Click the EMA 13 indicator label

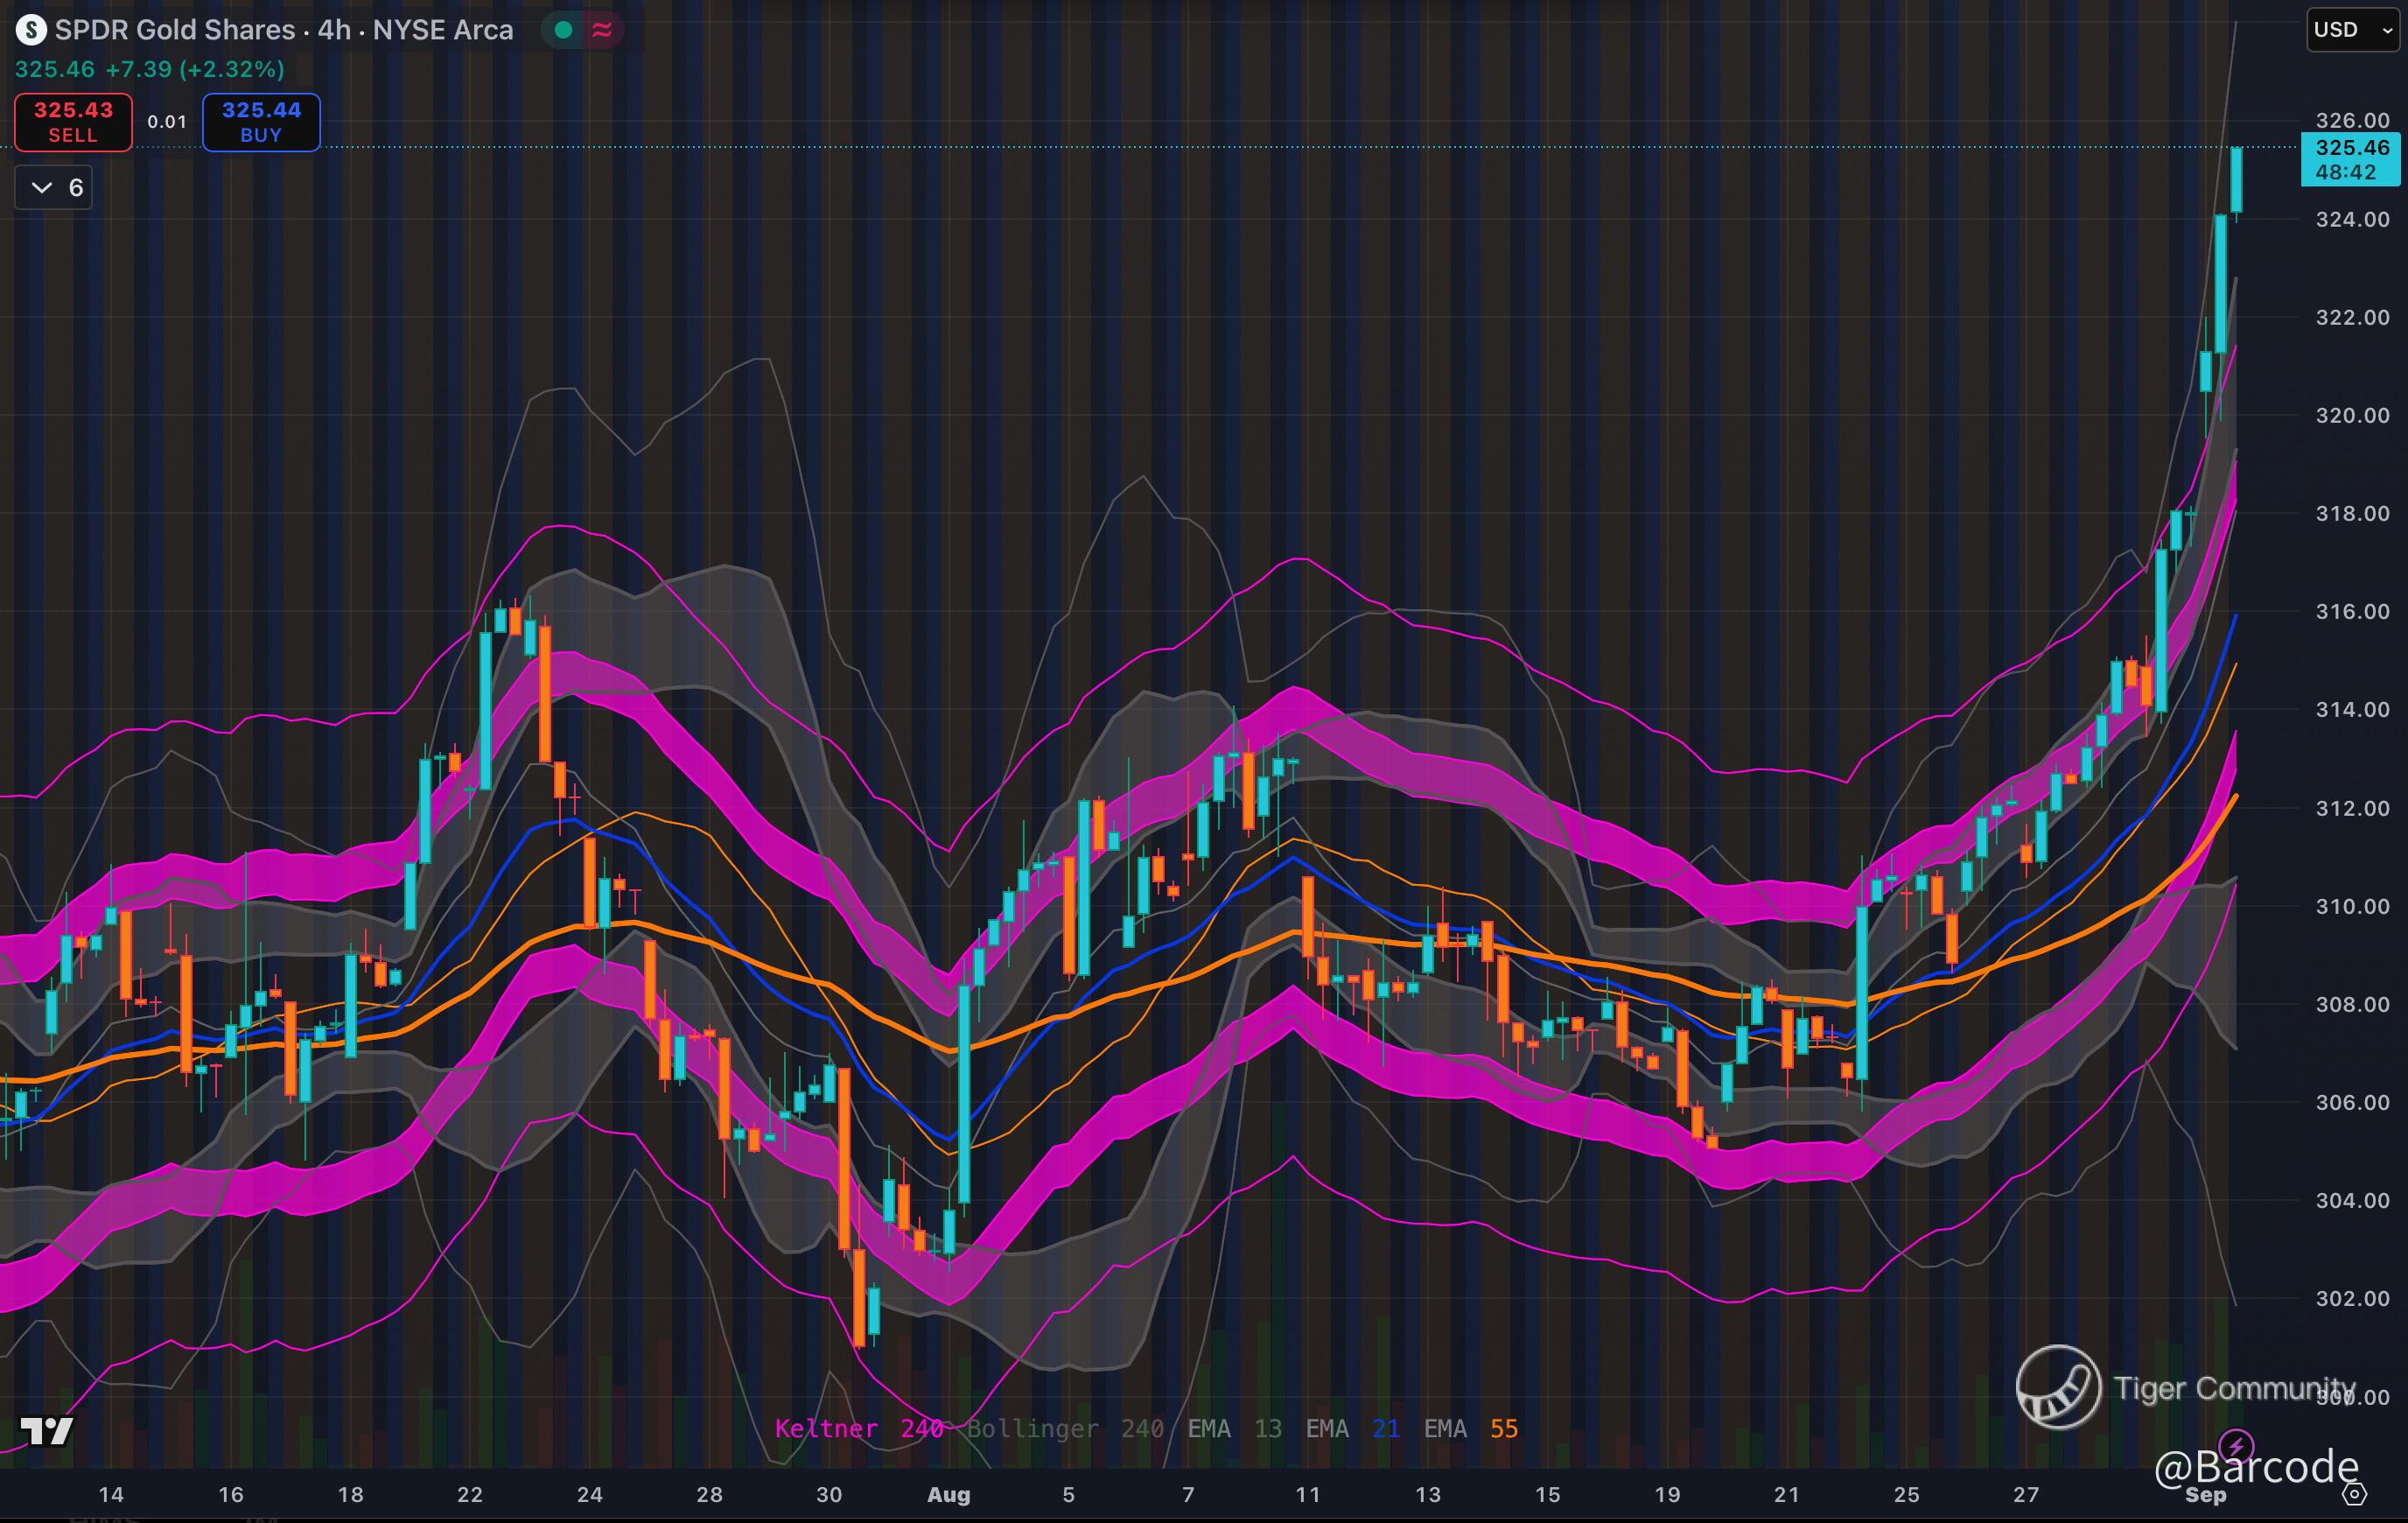pyautogui.click(x=1234, y=1428)
